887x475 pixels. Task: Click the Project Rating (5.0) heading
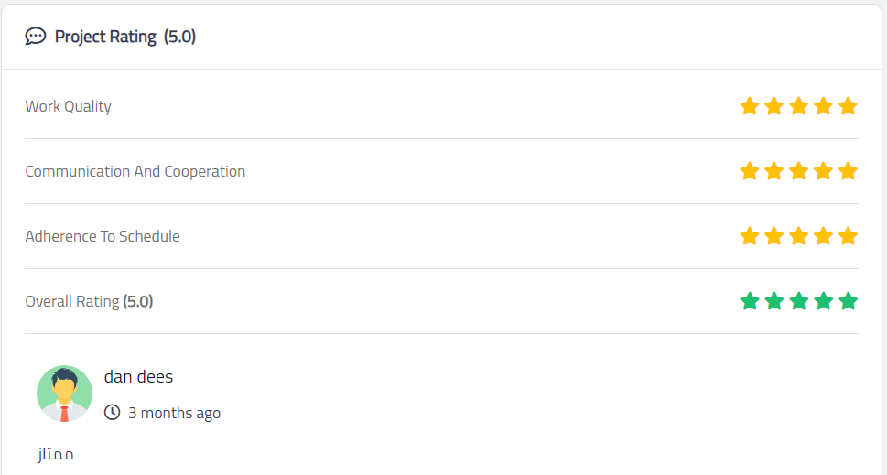tap(125, 37)
